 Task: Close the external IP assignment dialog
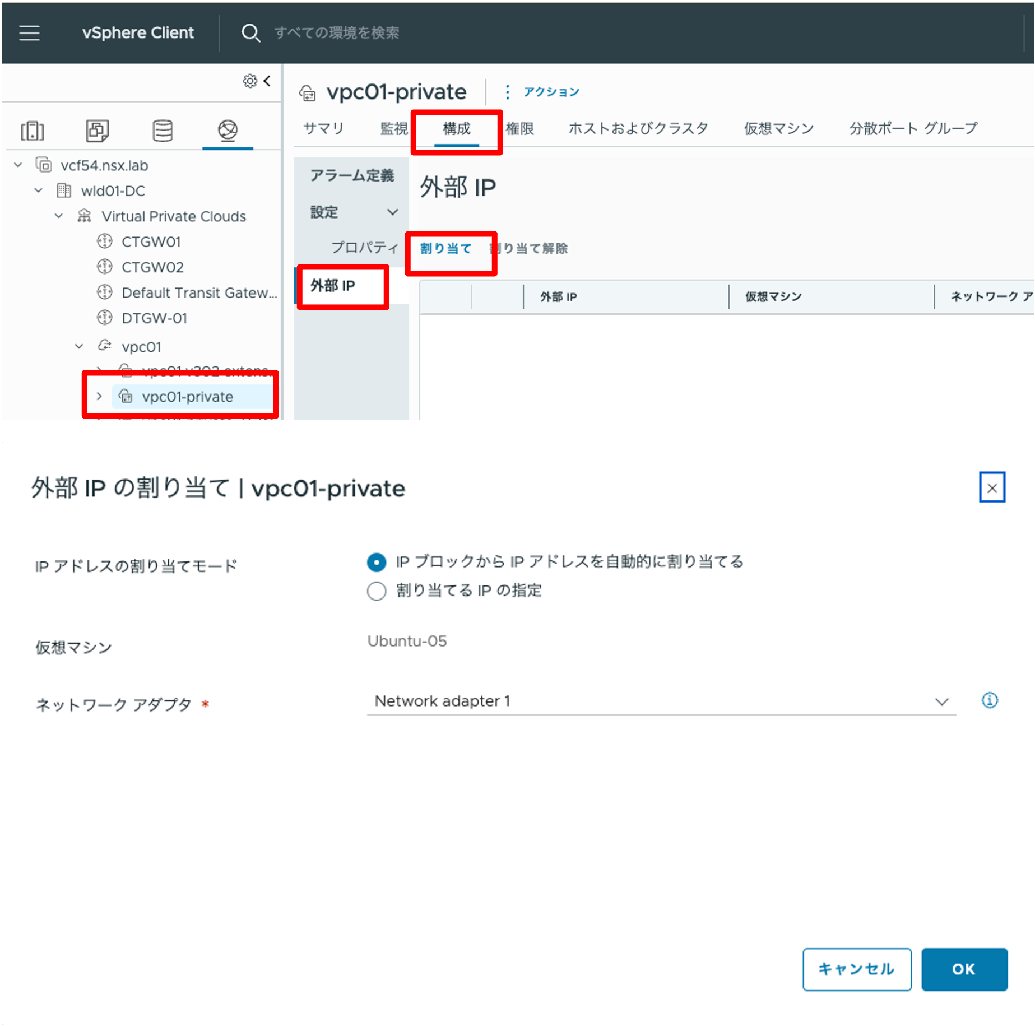[992, 487]
